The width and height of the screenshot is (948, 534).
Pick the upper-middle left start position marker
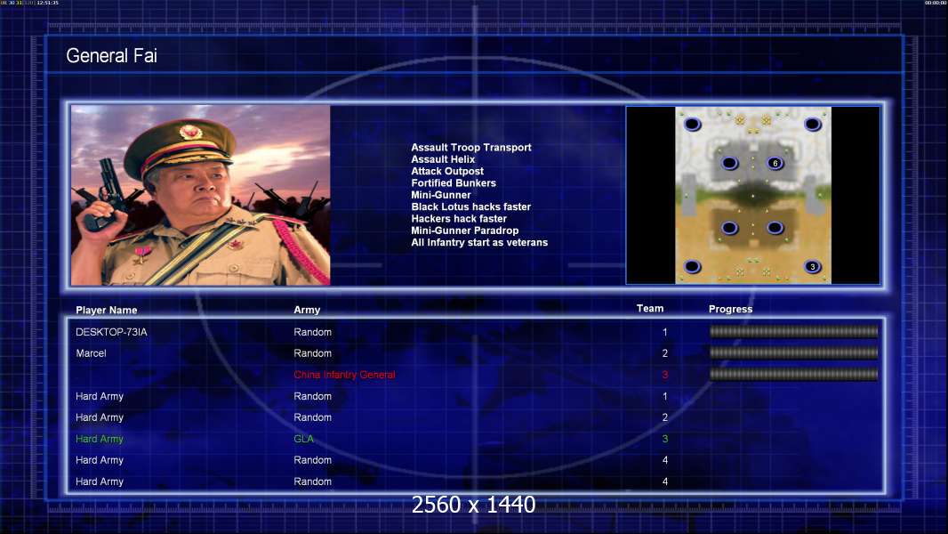pyautogui.click(x=729, y=163)
